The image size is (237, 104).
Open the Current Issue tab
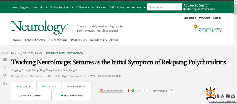pos(58,40)
